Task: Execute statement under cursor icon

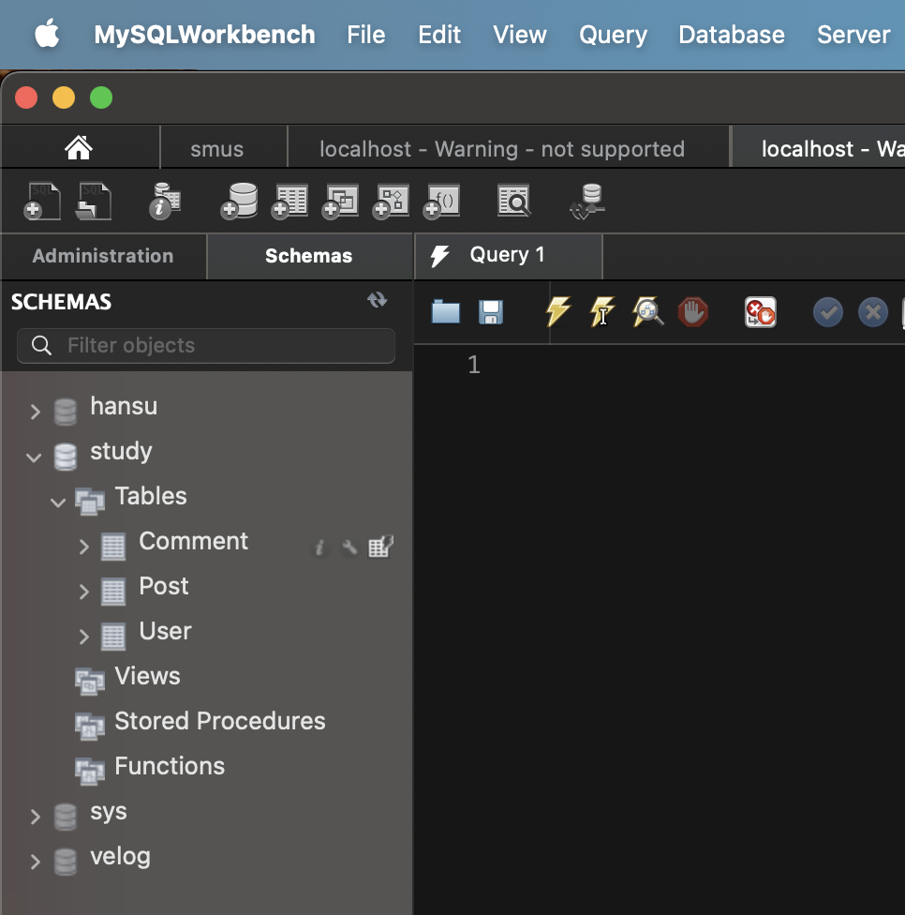Action: (601, 311)
